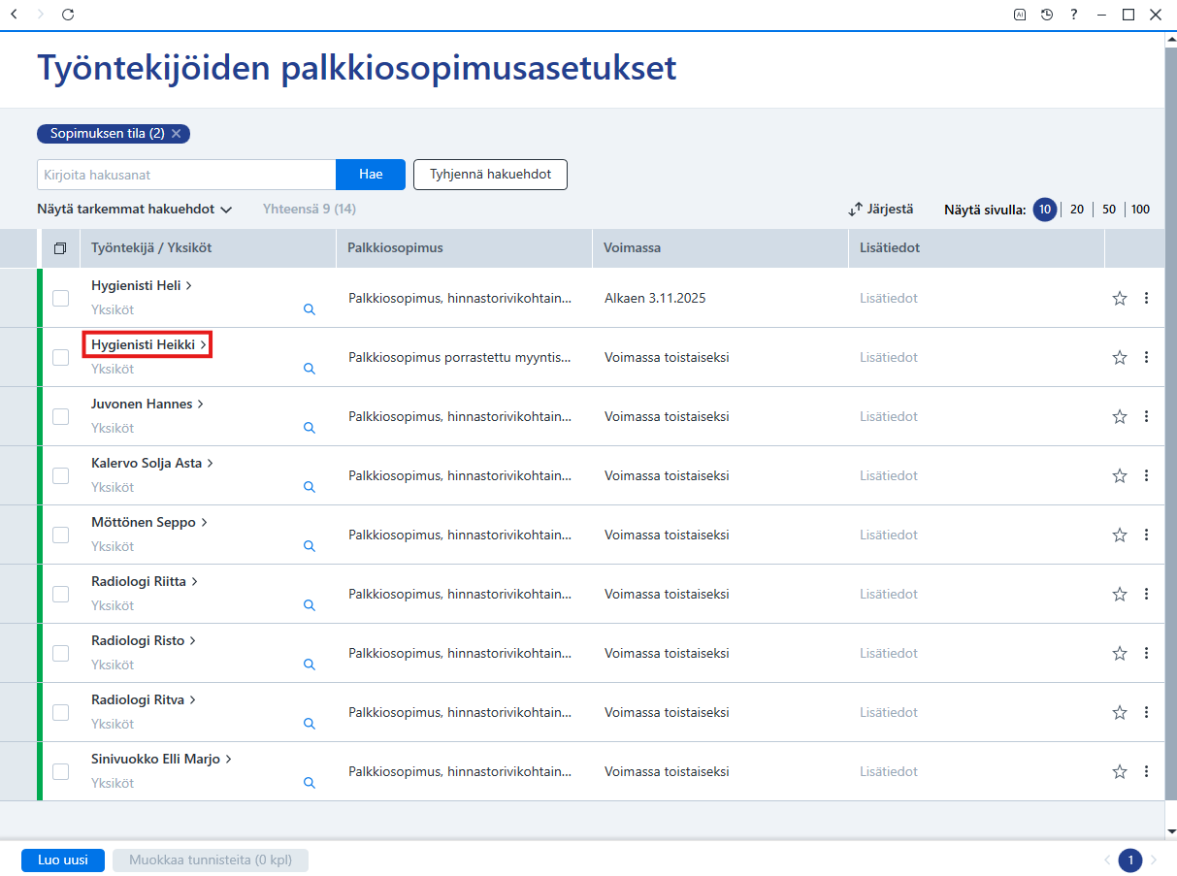Click the Luo uusi button
Viewport: 1177px width, 876px height.
(63, 860)
